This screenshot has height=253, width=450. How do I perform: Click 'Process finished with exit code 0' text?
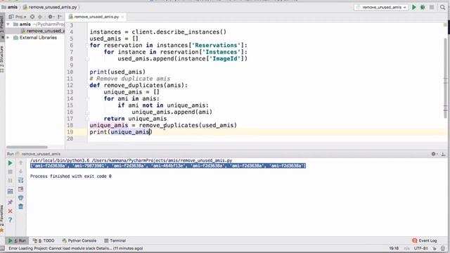[x=70, y=176]
